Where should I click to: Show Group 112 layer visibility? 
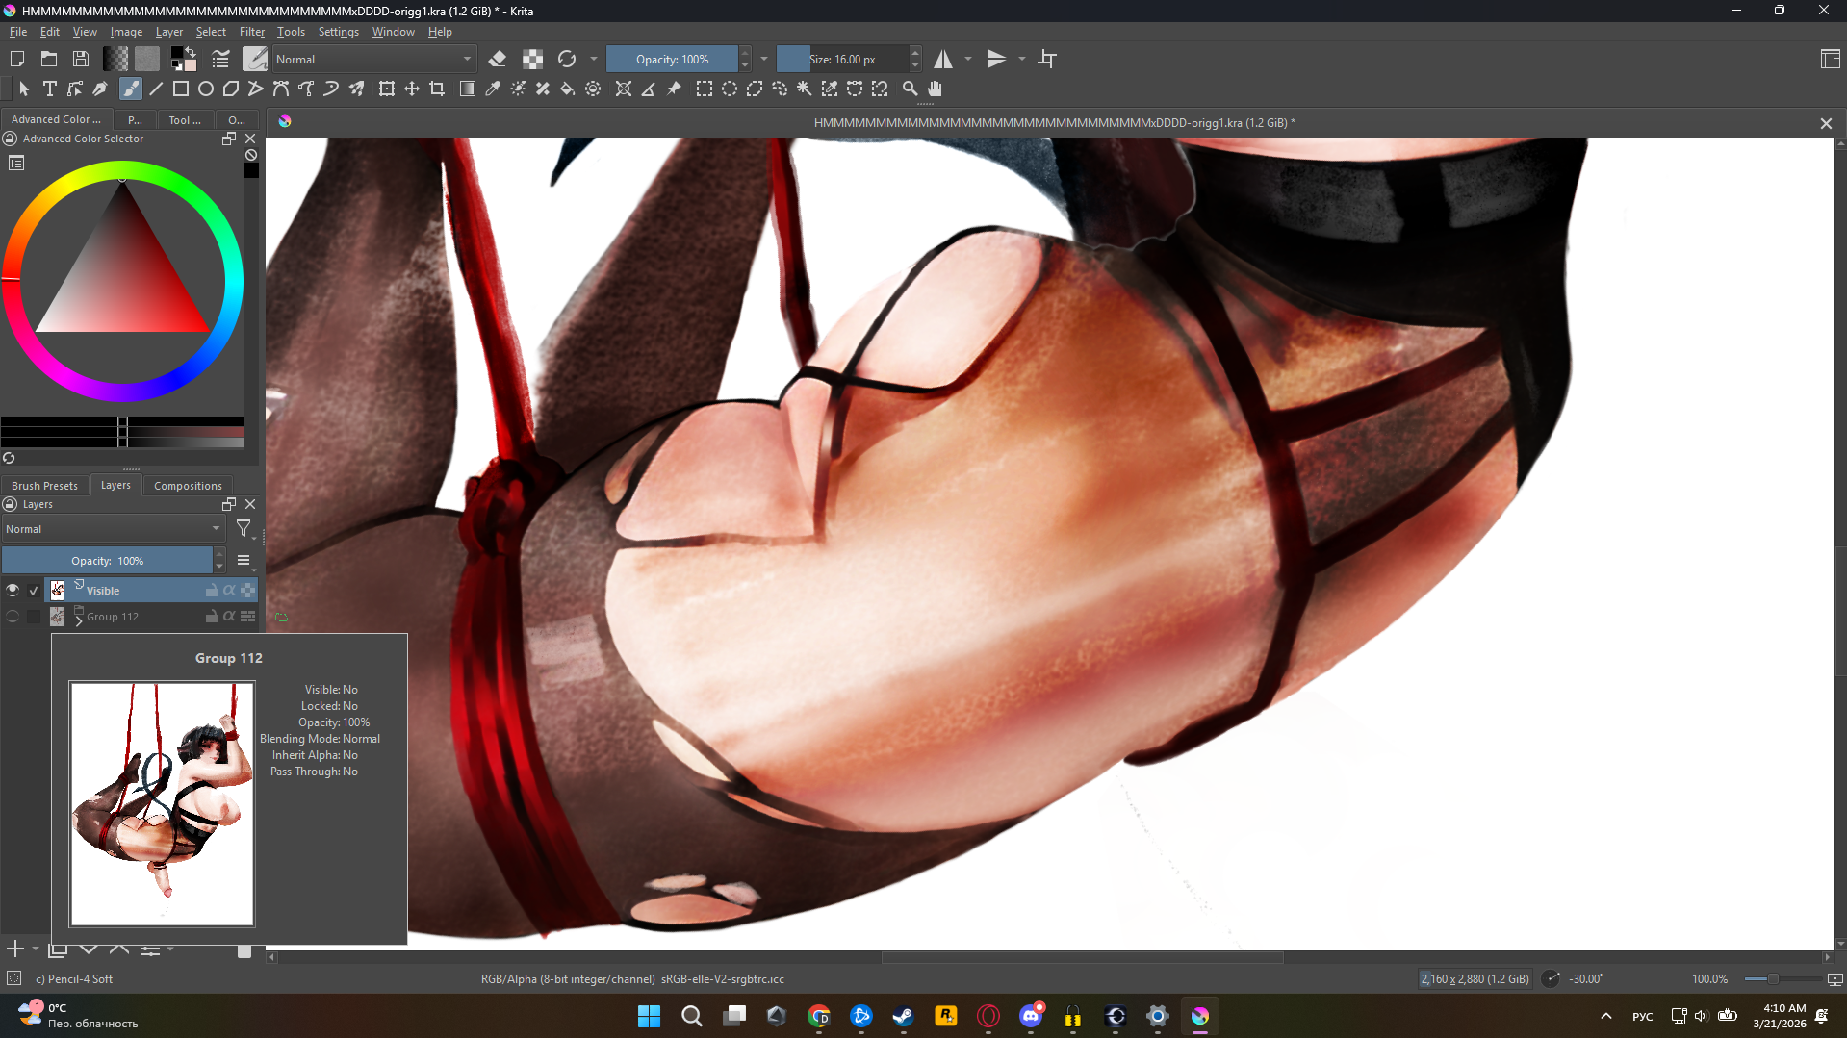(13, 617)
